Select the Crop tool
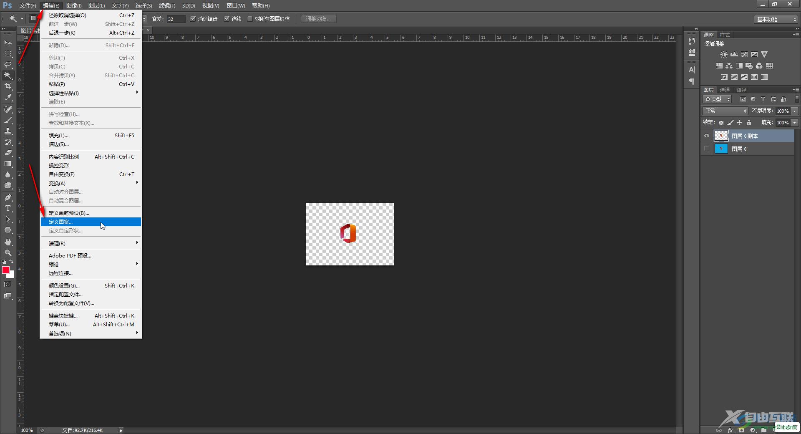The image size is (801, 434). click(x=8, y=86)
